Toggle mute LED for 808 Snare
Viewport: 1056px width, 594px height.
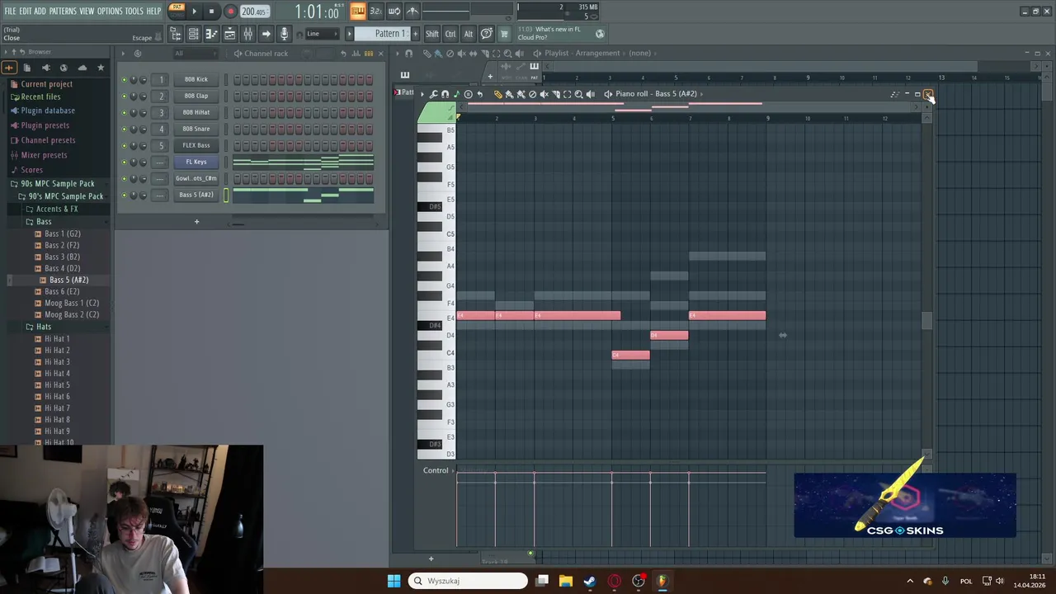(x=125, y=129)
